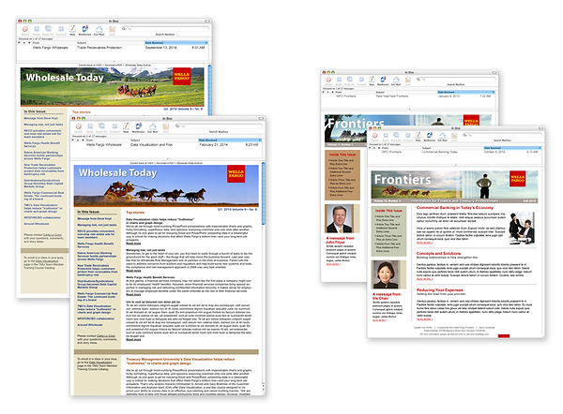
Task: Open Concepts and Solutions headline in Frontiers
Action: 438,253
